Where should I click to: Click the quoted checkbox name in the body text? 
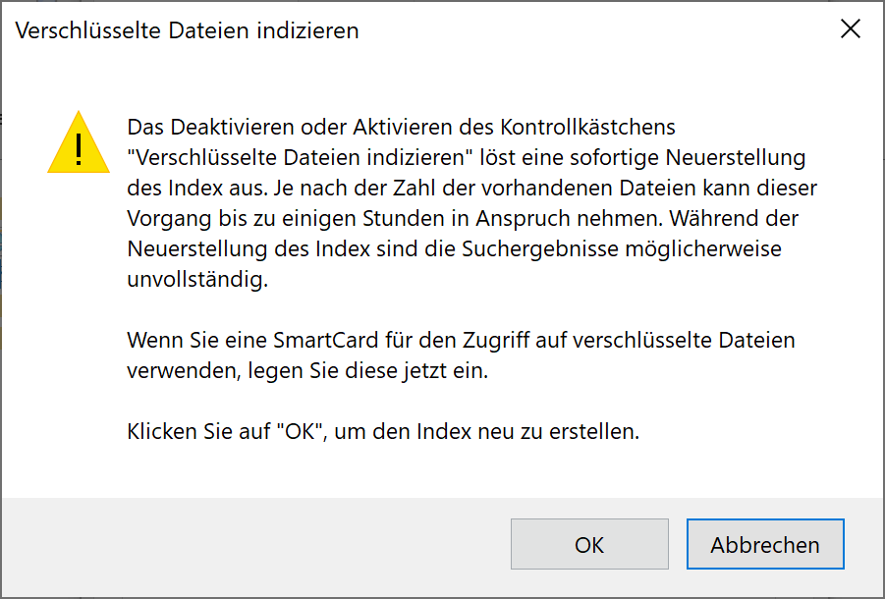coord(300,157)
